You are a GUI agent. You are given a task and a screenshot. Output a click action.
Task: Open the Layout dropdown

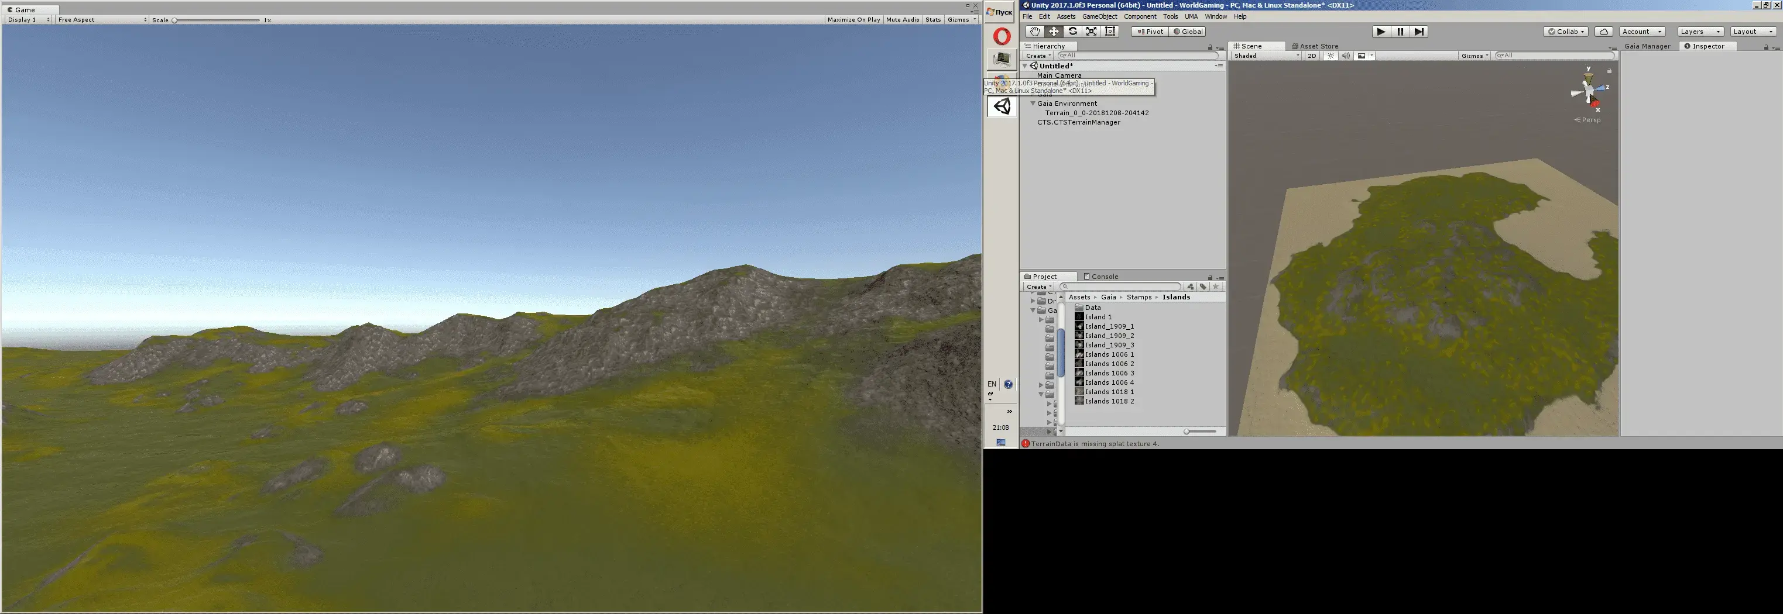1753,32
